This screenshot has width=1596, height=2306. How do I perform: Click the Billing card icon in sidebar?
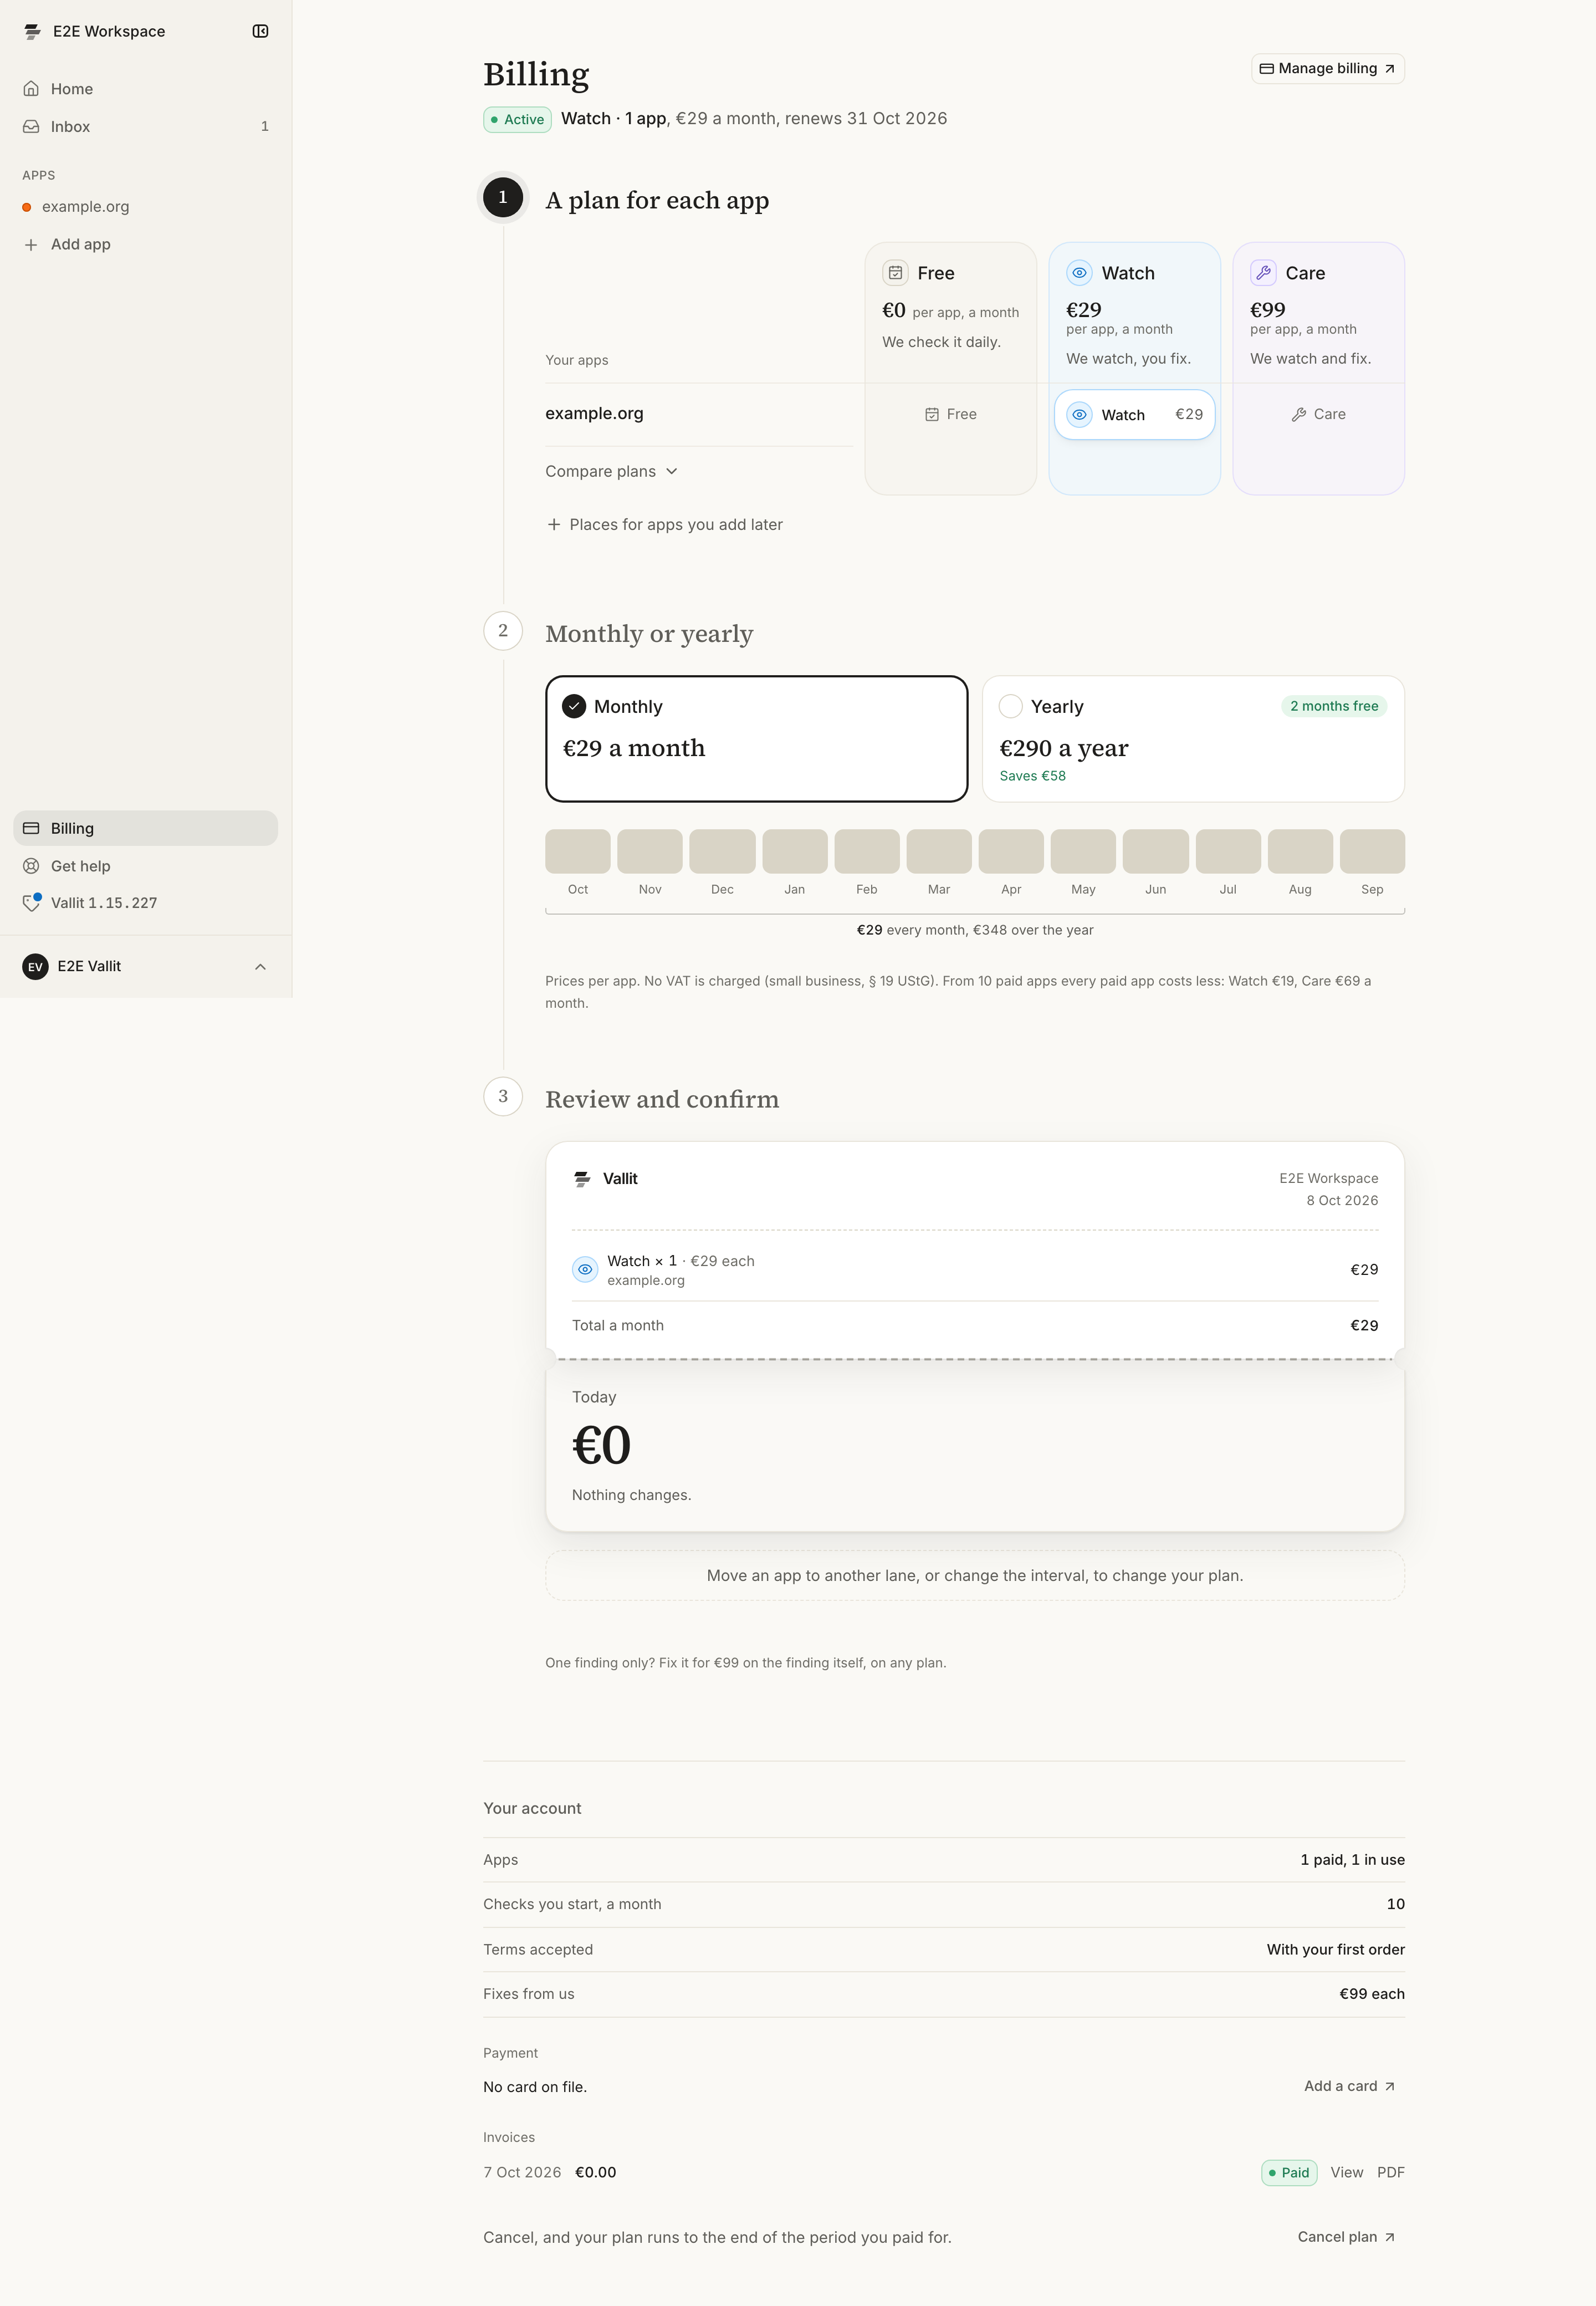click(x=31, y=828)
